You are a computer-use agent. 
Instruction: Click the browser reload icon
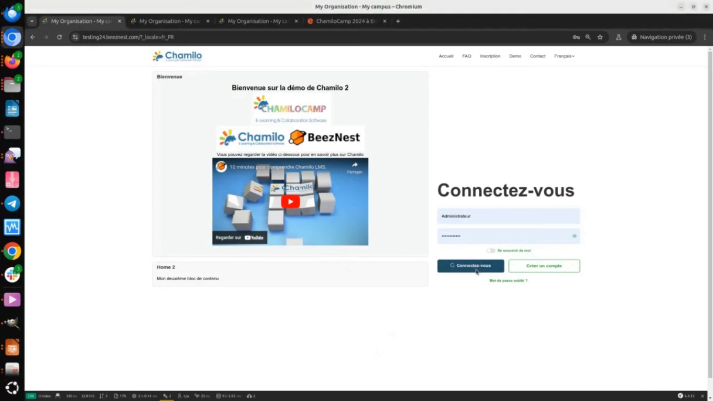[x=59, y=37]
